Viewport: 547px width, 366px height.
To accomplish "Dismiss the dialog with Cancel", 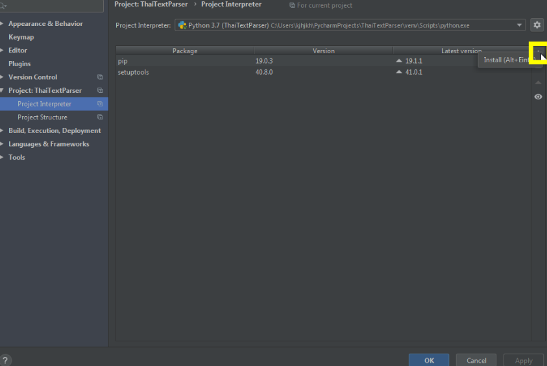I will coord(476,360).
